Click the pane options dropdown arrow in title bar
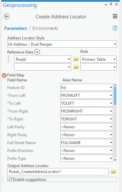This screenshot has height=192, width=122. [x=106, y=5]
